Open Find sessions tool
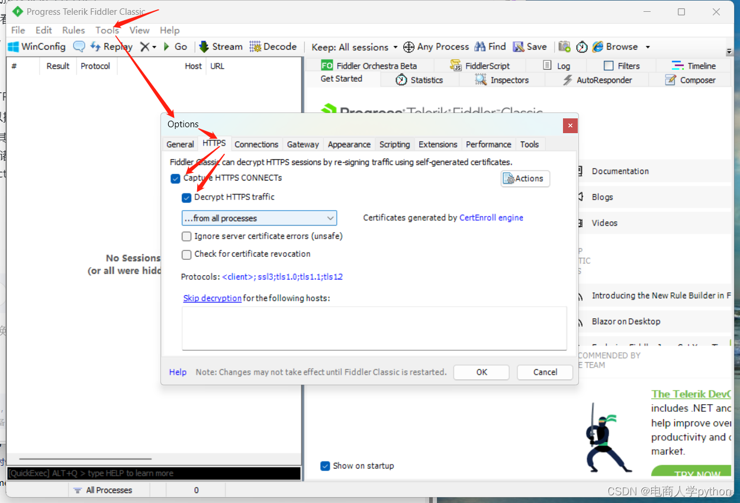Image resolution: width=740 pixels, height=503 pixels. [x=489, y=47]
